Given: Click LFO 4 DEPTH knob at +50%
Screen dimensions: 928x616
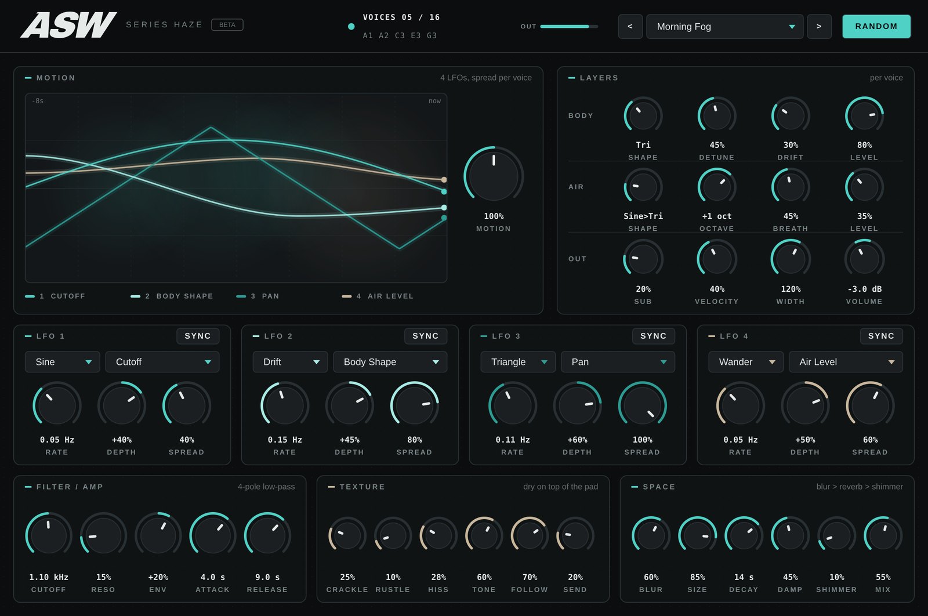Looking at the screenshot, I should click(805, 405).
